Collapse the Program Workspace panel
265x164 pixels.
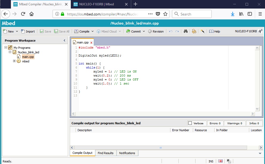(64, 41)
